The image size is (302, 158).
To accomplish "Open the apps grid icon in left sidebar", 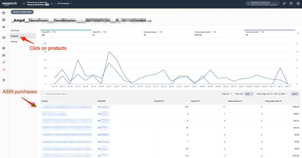I will coord(4,80).
